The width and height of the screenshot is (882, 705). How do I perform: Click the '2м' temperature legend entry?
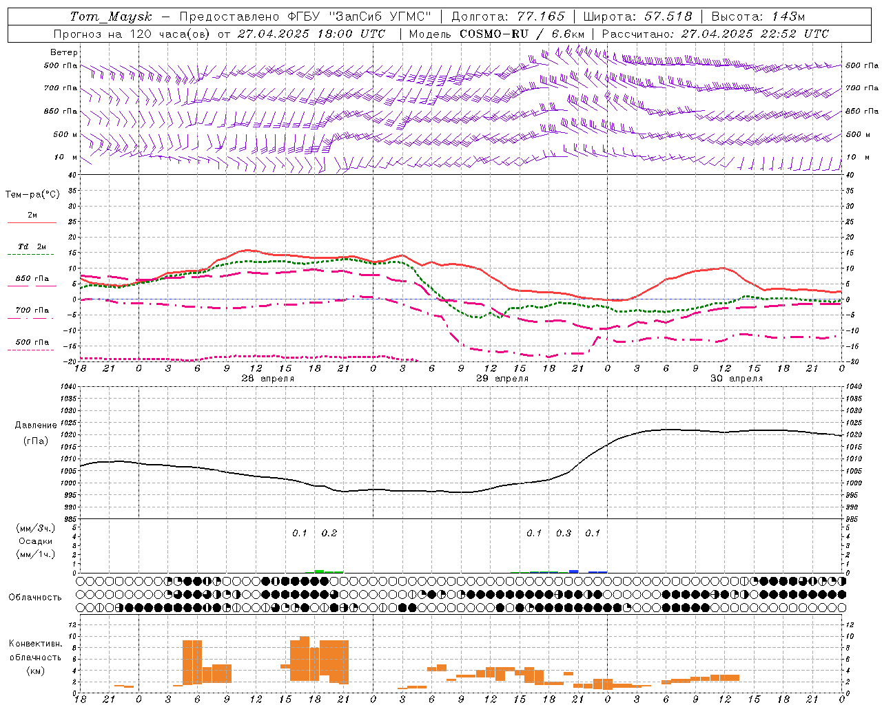32,215
